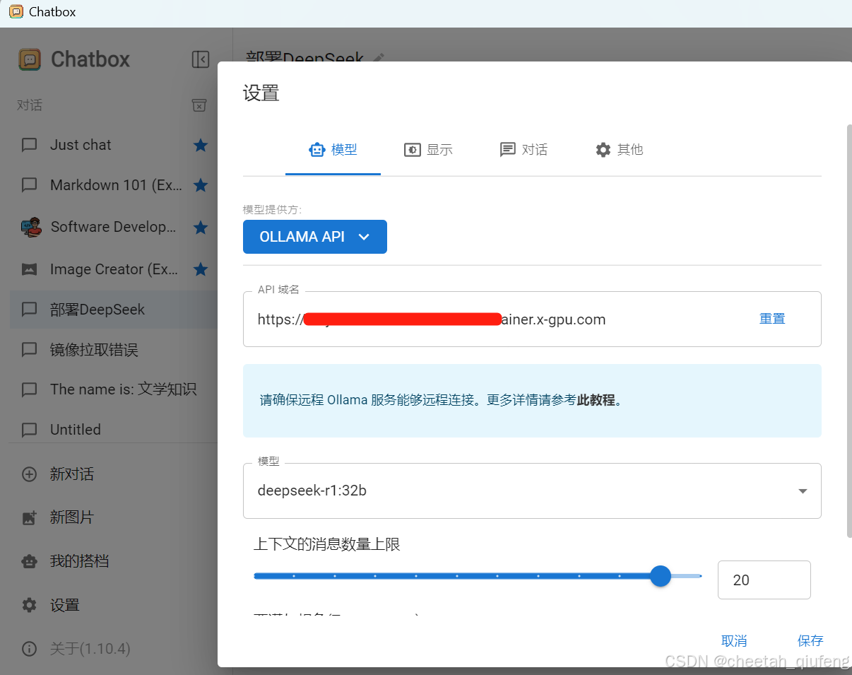This screenshot has height=675, width=852.
Task: Open the Image Creator conversation
Action: point(113,269)
